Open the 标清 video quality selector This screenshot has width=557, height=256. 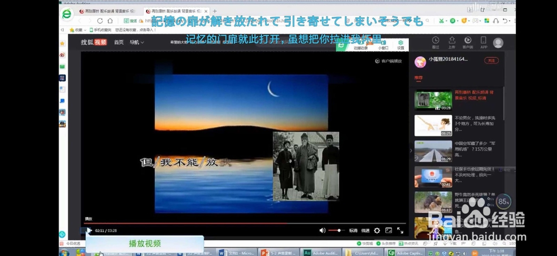pyautogui.click(x=353, y=230)
